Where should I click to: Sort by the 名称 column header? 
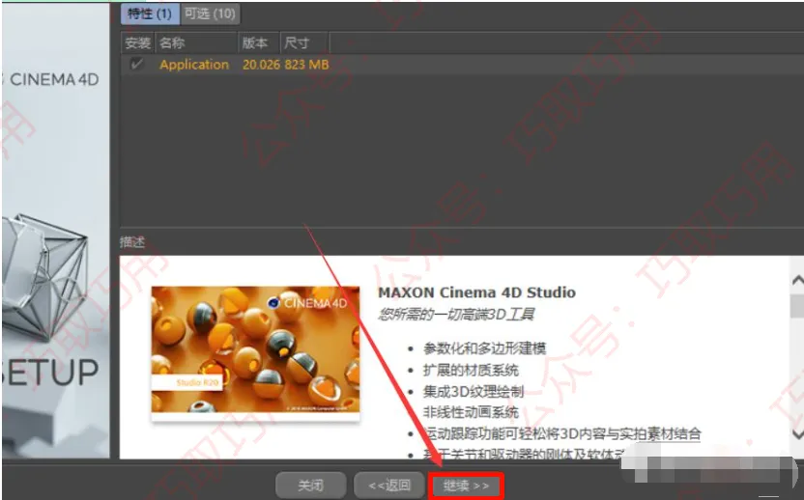pyautogui.click(x=196, y=43)
